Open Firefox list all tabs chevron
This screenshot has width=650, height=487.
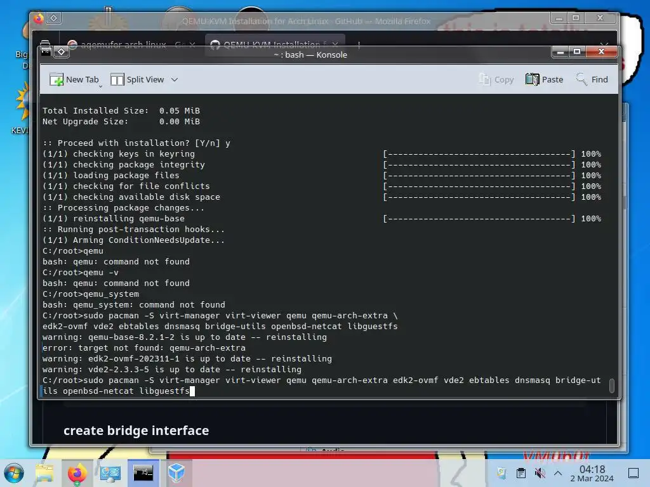[x=604, y=44]
